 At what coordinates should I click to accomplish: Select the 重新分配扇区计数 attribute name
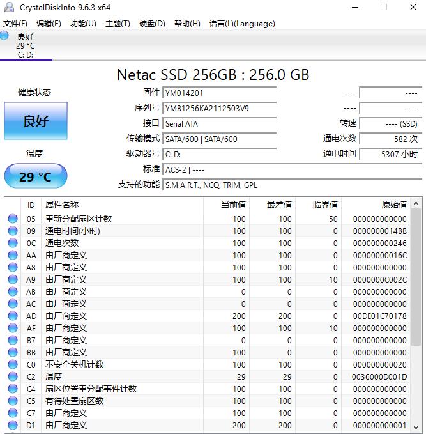point(79,219)
